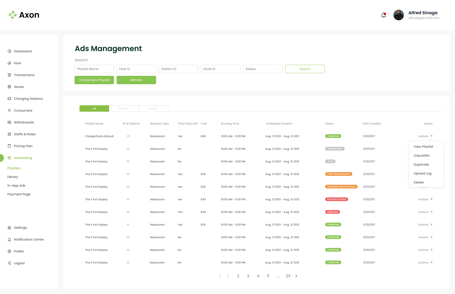This screenshot has height=294, width=455.
Task: Go to current page 1
Action: tap(228, 276)
